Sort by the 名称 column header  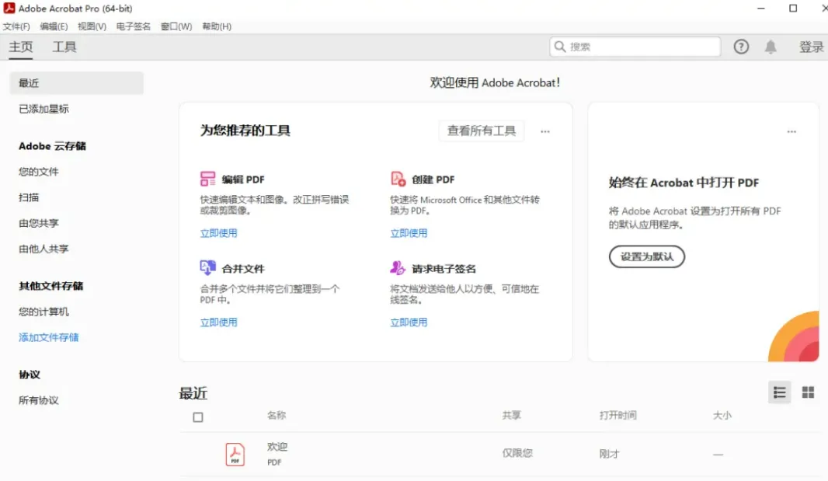pyautogui.click(x=277, y=416)
